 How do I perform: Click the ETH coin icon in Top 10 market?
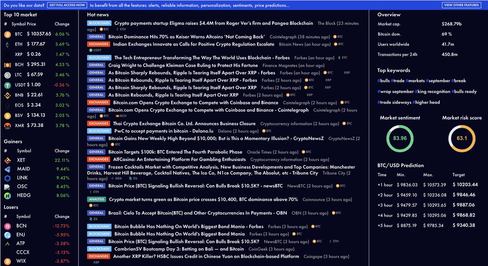(7, 44)
